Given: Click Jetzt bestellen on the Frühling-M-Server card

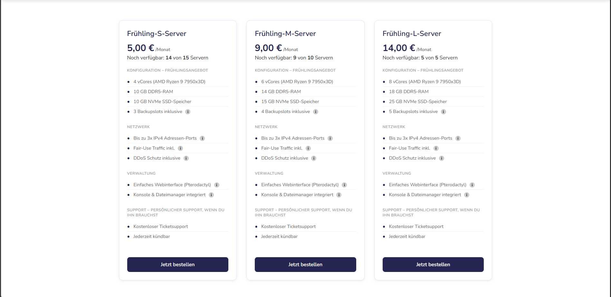Looking at the screenshot, I should 305,264.
